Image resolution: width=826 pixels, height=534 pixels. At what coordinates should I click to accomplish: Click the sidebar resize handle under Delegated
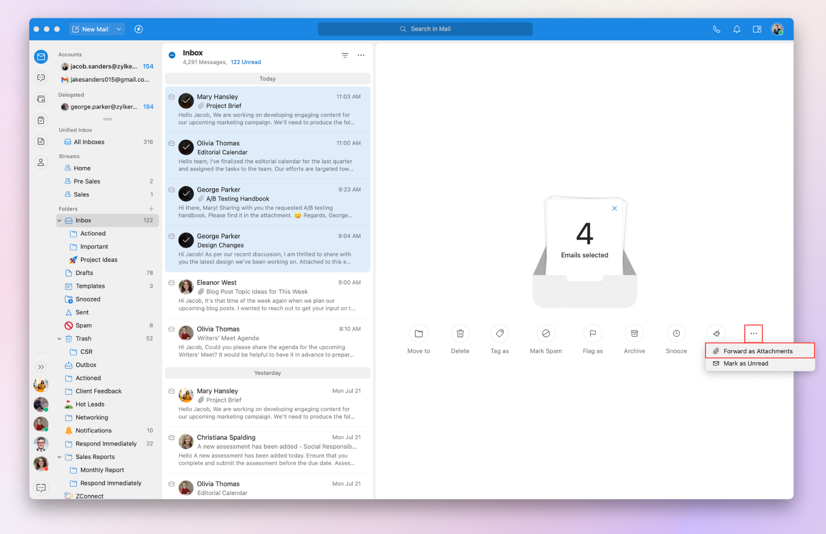coord(108,119)
